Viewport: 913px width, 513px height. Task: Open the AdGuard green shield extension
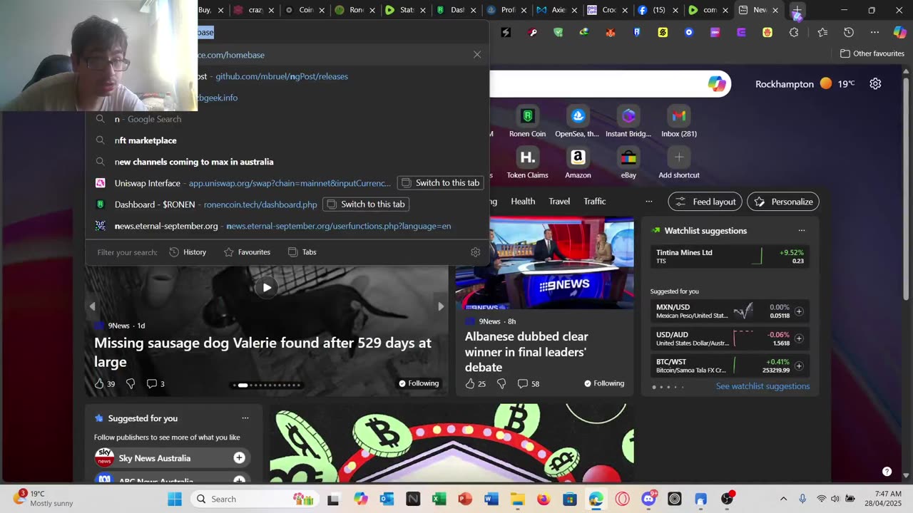(x=558, y=32)
